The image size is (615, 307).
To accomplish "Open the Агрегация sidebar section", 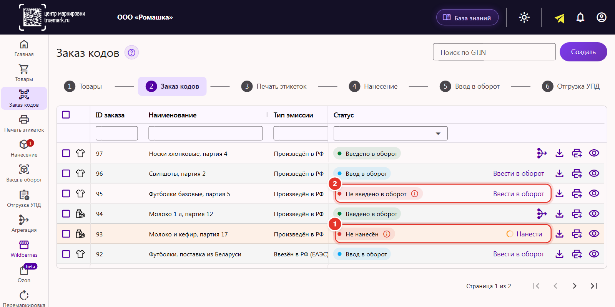I will click(24, 224).
